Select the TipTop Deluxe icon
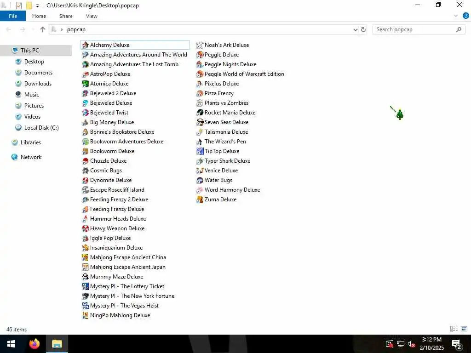Image resolution: width=471 pixels, height=353 pixels. pos(200,151)
